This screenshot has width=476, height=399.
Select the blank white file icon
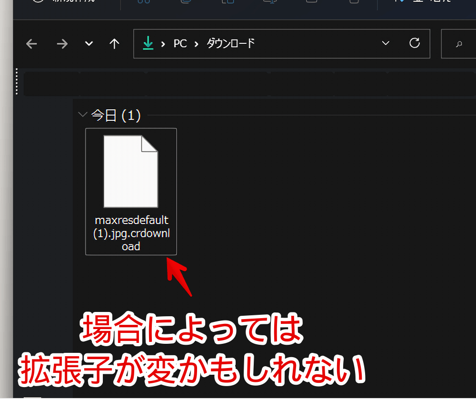[x=131, y=171]
